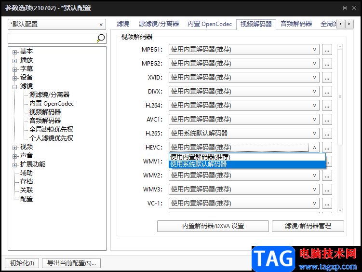Expand the 声音 tree node
The image size is (362, 272).
(x=14, y=156)
